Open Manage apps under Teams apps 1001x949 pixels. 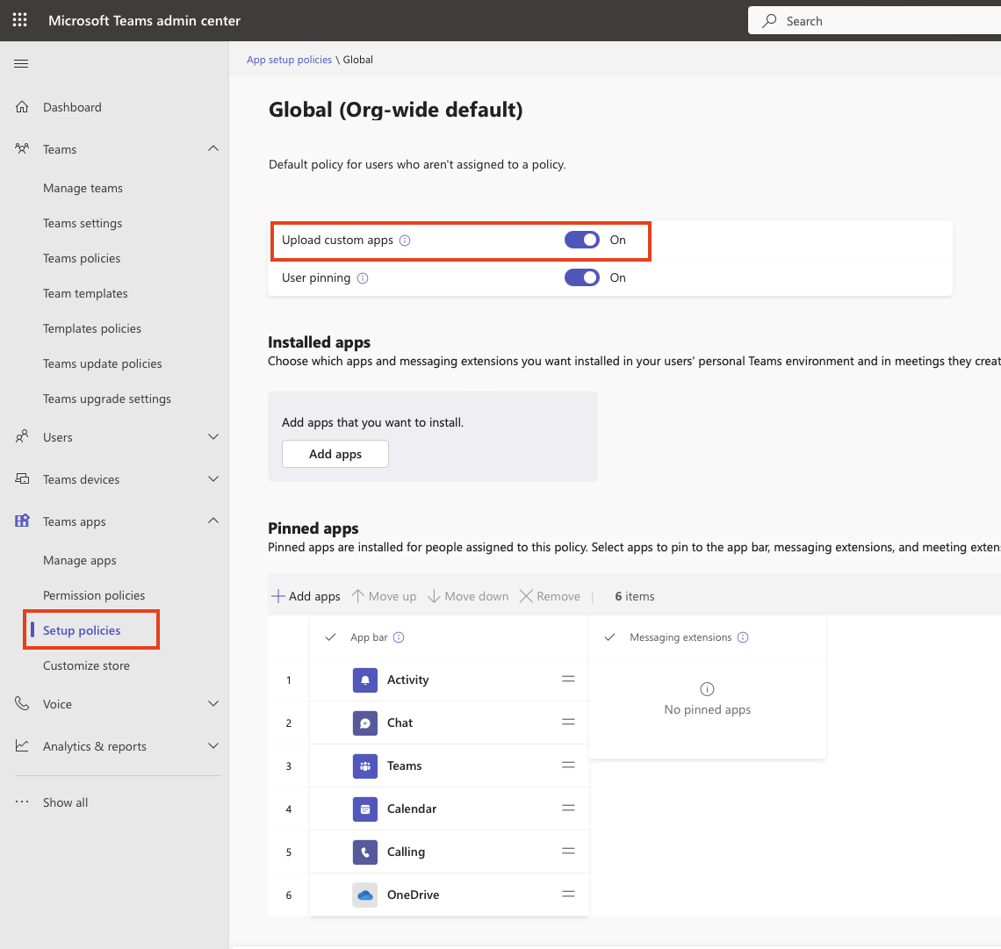point(80,560)
